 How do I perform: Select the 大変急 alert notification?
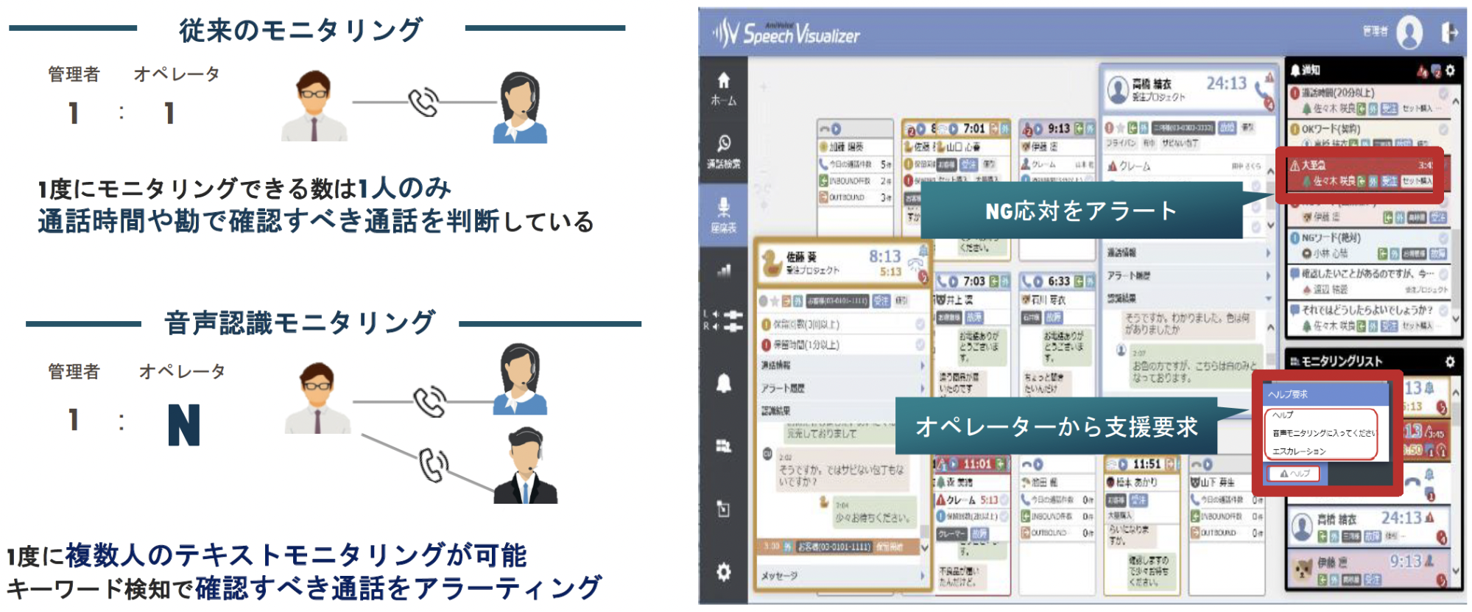(1360, 173)
